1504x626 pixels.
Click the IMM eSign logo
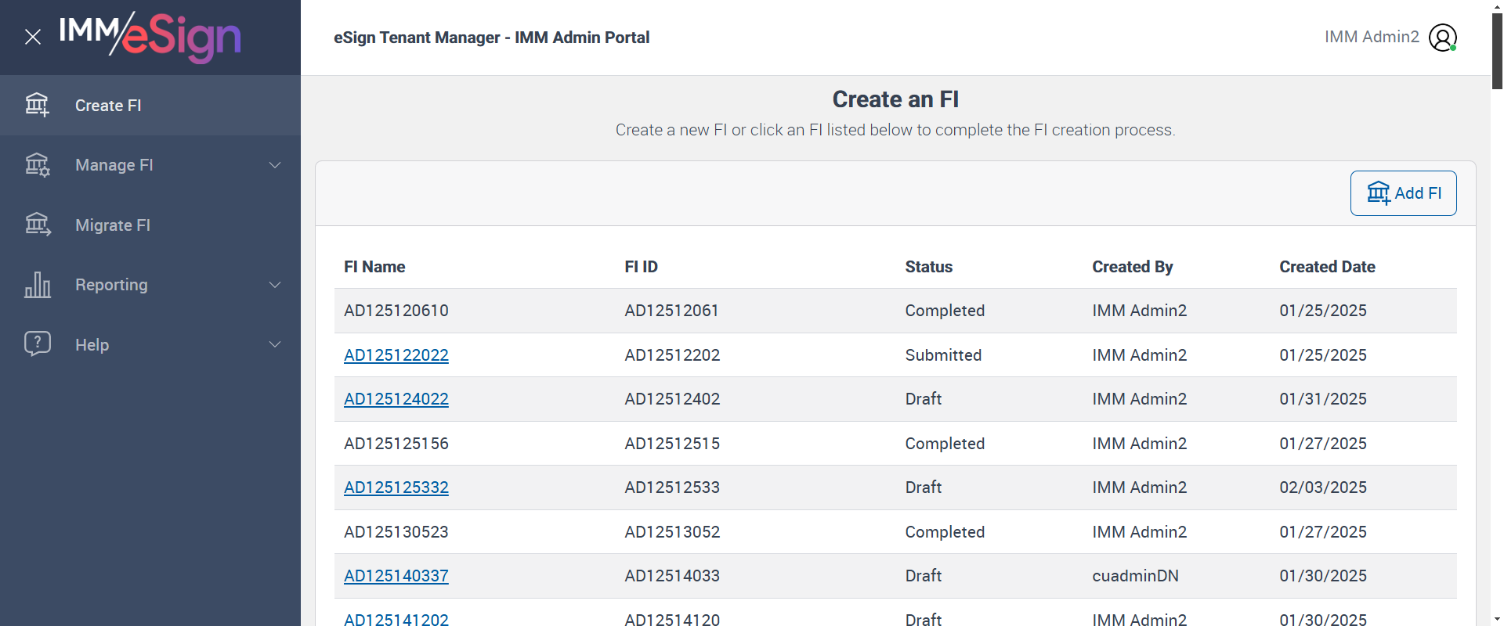tap(150, 37)
